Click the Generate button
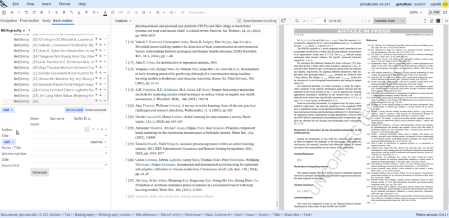The image size is (449, 218). pyautogui.click(x=39, y=172)
